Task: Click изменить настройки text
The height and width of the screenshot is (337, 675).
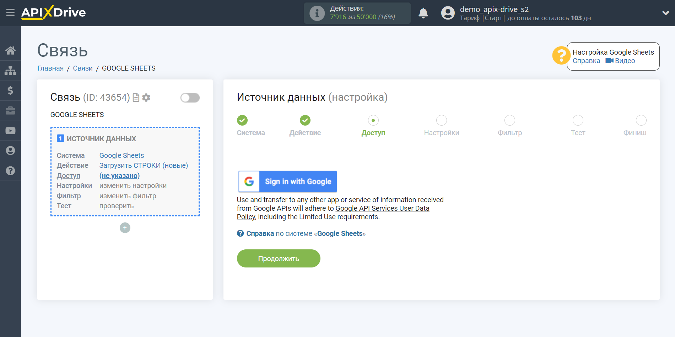Action: [133, 186]
